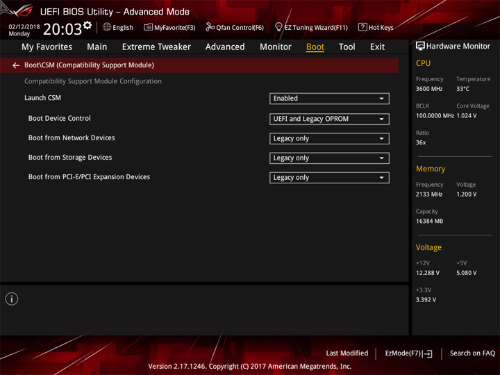Open Boot from Storage Devices dropdown
The height and width of the screenshot is (375, 500).
329,158
